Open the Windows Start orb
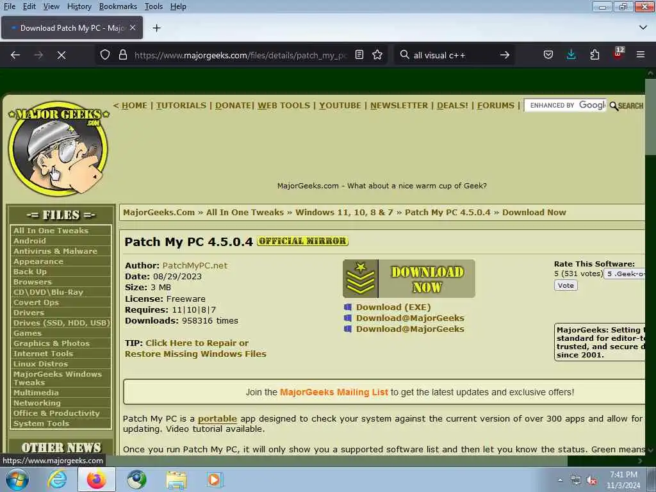This screenshot has width=656, height=492. (17, 479)
